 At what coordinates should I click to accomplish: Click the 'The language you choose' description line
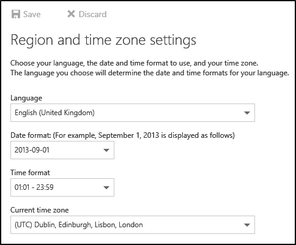pos(150,73)
